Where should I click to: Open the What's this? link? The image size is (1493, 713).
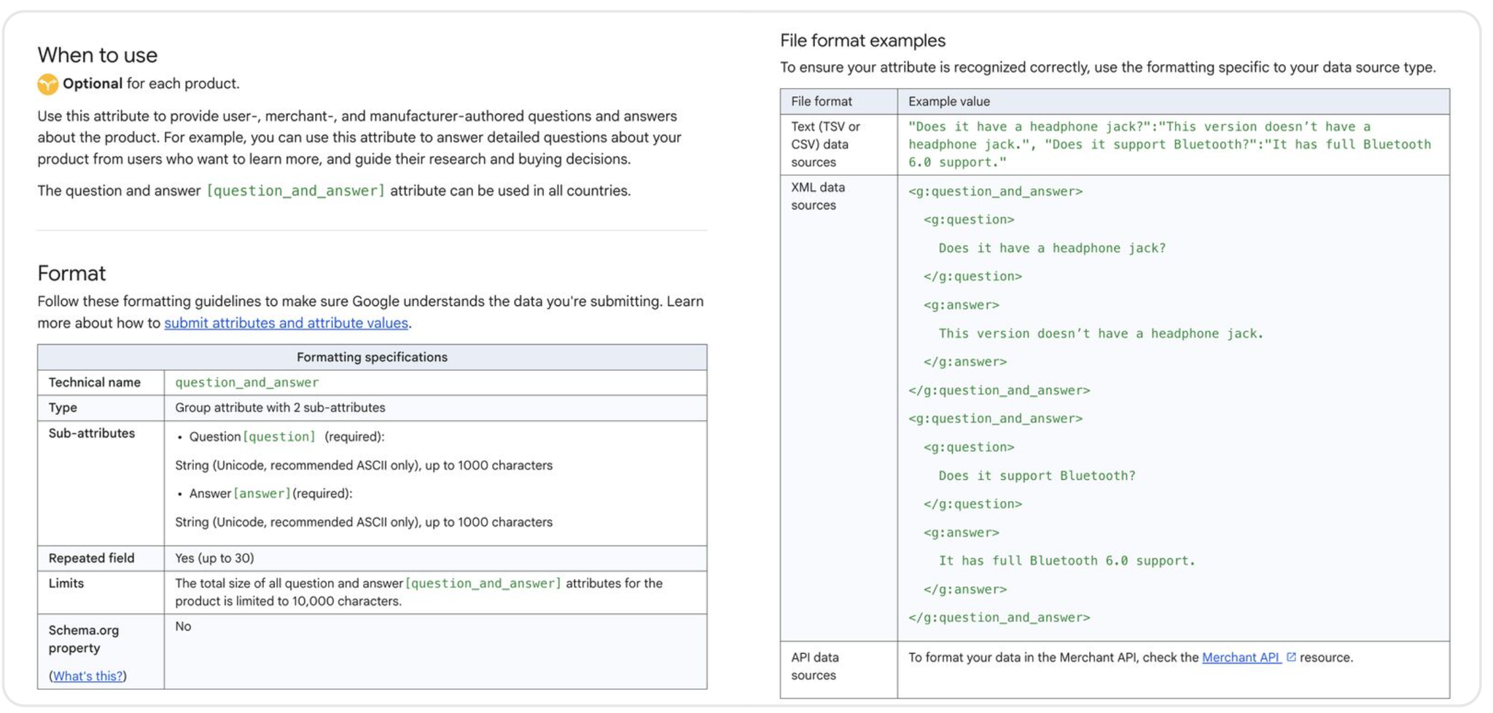point(87,676)
